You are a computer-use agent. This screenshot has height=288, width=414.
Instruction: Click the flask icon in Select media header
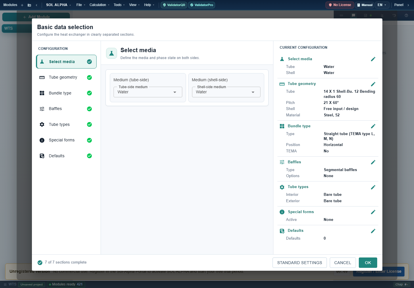tap(112, 53)
